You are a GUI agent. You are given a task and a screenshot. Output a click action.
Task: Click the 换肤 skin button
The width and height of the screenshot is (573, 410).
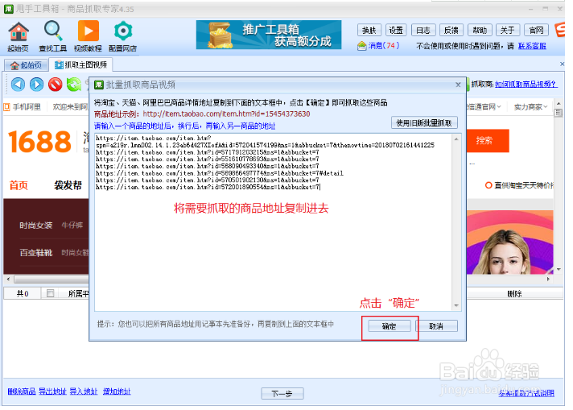pos(369,30)
